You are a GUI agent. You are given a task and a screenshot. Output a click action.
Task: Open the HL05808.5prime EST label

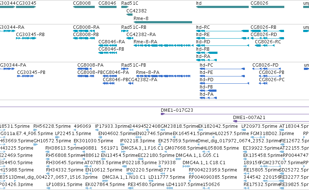[x=220, y=148]
